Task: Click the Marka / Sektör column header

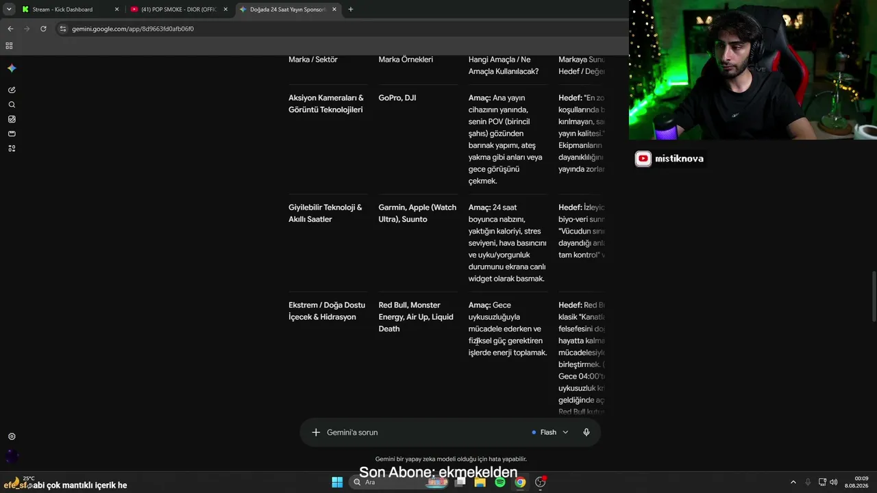Action: 313,60
